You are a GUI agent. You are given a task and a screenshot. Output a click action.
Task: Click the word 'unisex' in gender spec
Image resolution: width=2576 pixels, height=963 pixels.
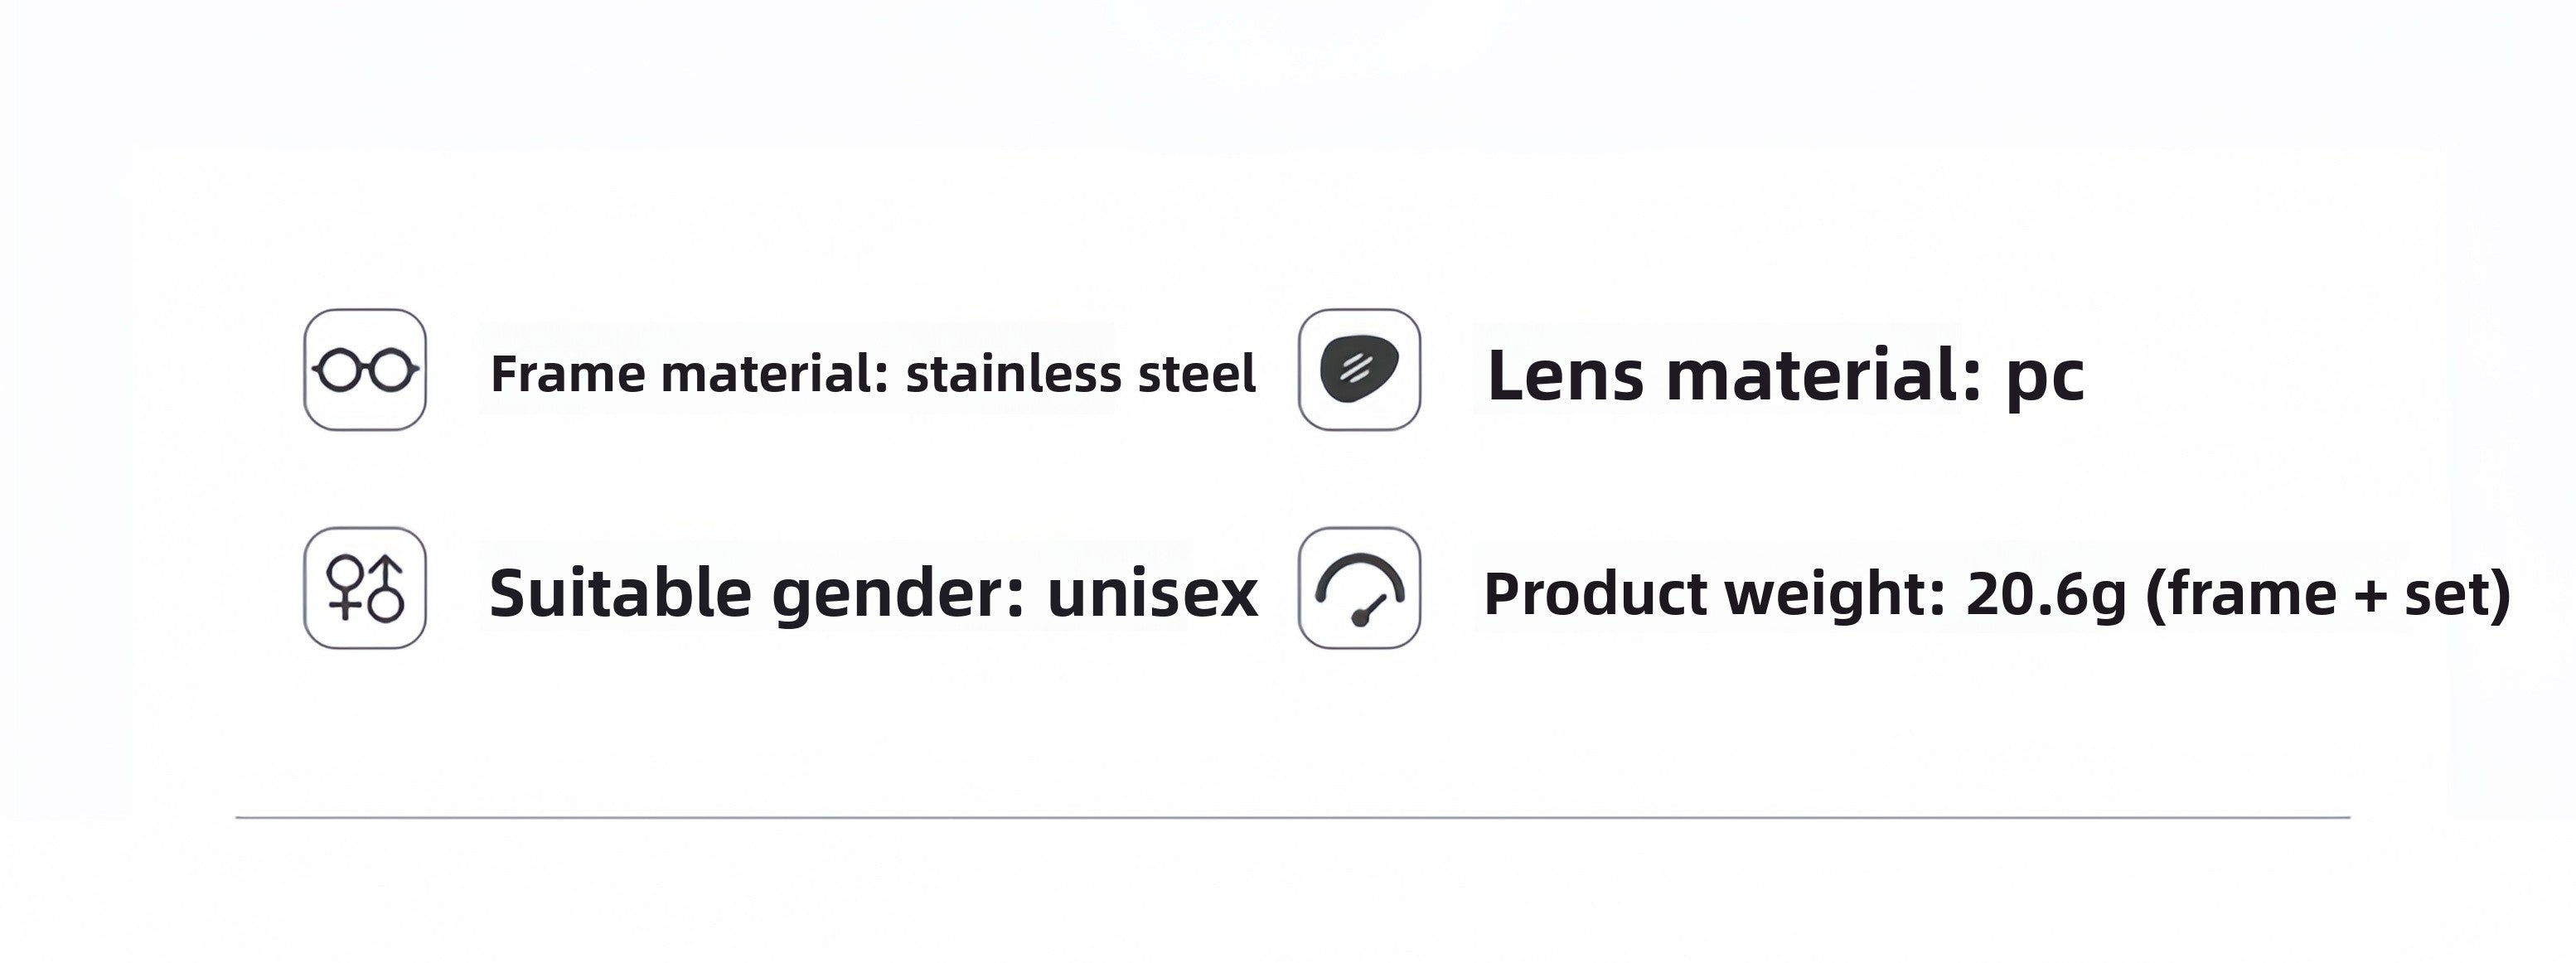1152,594
